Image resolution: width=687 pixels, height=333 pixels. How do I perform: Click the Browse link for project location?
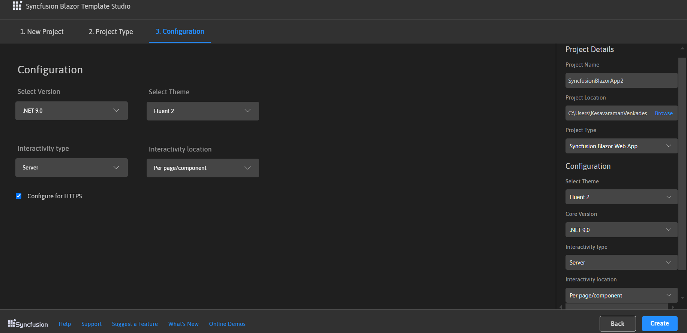(x=664, y=113)
